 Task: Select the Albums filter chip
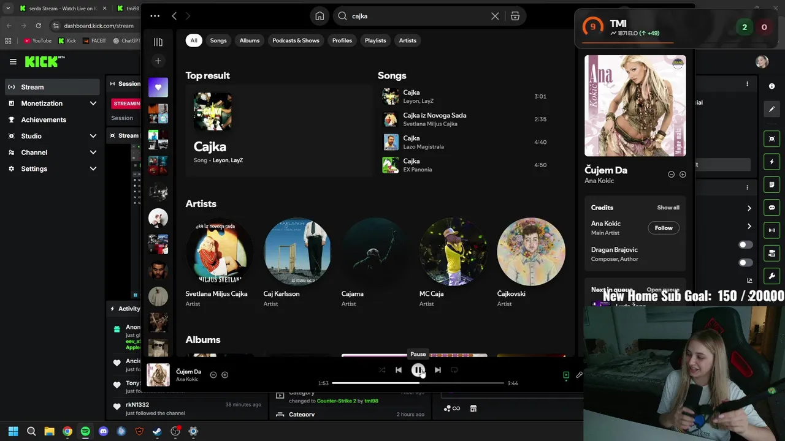click(250, 40)
